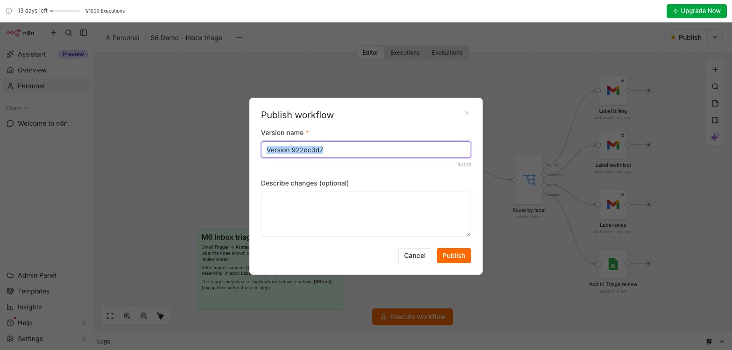Click the sticky note icon on canvas toolbar

point(715,103)
